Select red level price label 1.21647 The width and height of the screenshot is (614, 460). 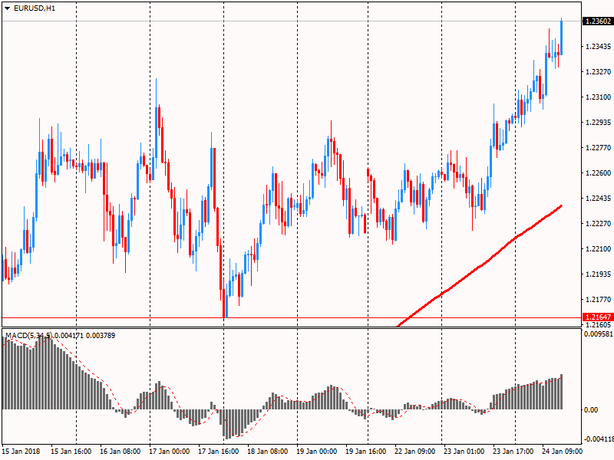pos(598,317)
